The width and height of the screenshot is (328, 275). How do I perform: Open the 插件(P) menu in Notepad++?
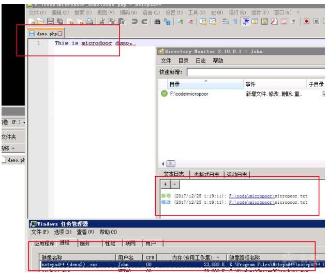point(270,12)
